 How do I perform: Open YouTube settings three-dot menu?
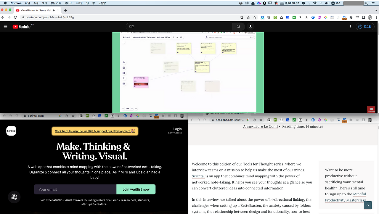click(x=350, y=26)
